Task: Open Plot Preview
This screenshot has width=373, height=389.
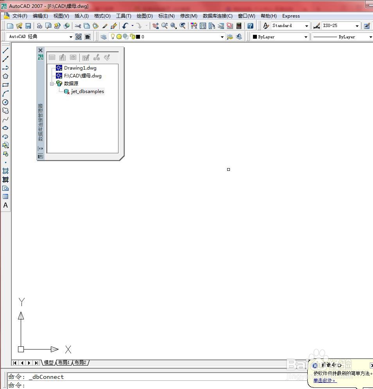Action: (48, 26)
